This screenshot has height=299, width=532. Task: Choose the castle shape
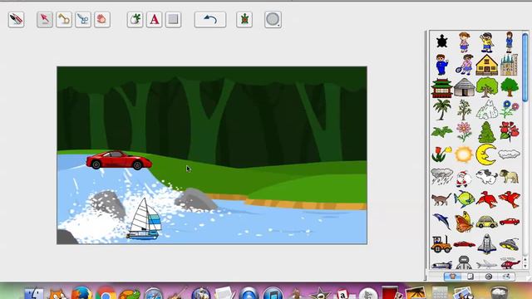[509, 65]
